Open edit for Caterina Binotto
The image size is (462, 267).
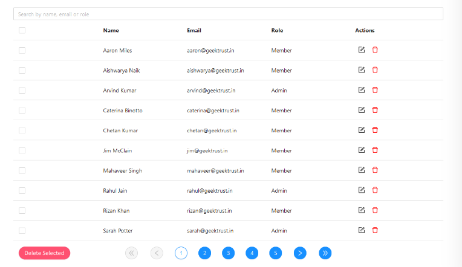click(362, 110)
